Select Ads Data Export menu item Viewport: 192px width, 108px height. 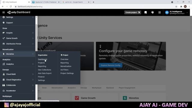pyautogui.click(x=45, y=73)
